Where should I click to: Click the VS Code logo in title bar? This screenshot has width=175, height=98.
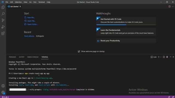2,2
